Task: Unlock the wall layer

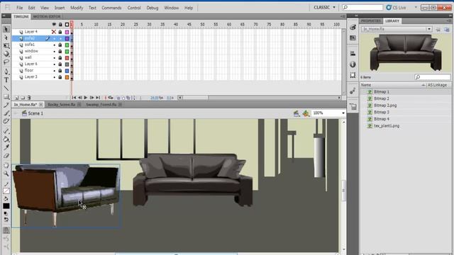Action: tap(60, 57)
